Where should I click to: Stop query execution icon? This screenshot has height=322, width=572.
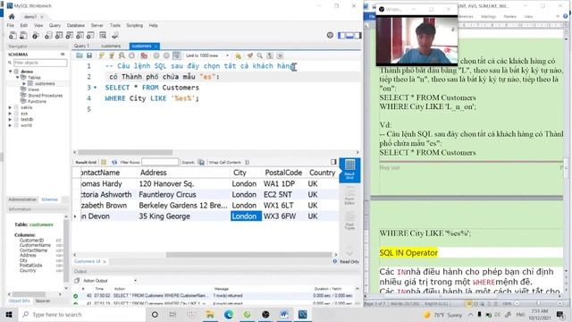[131, 55]
